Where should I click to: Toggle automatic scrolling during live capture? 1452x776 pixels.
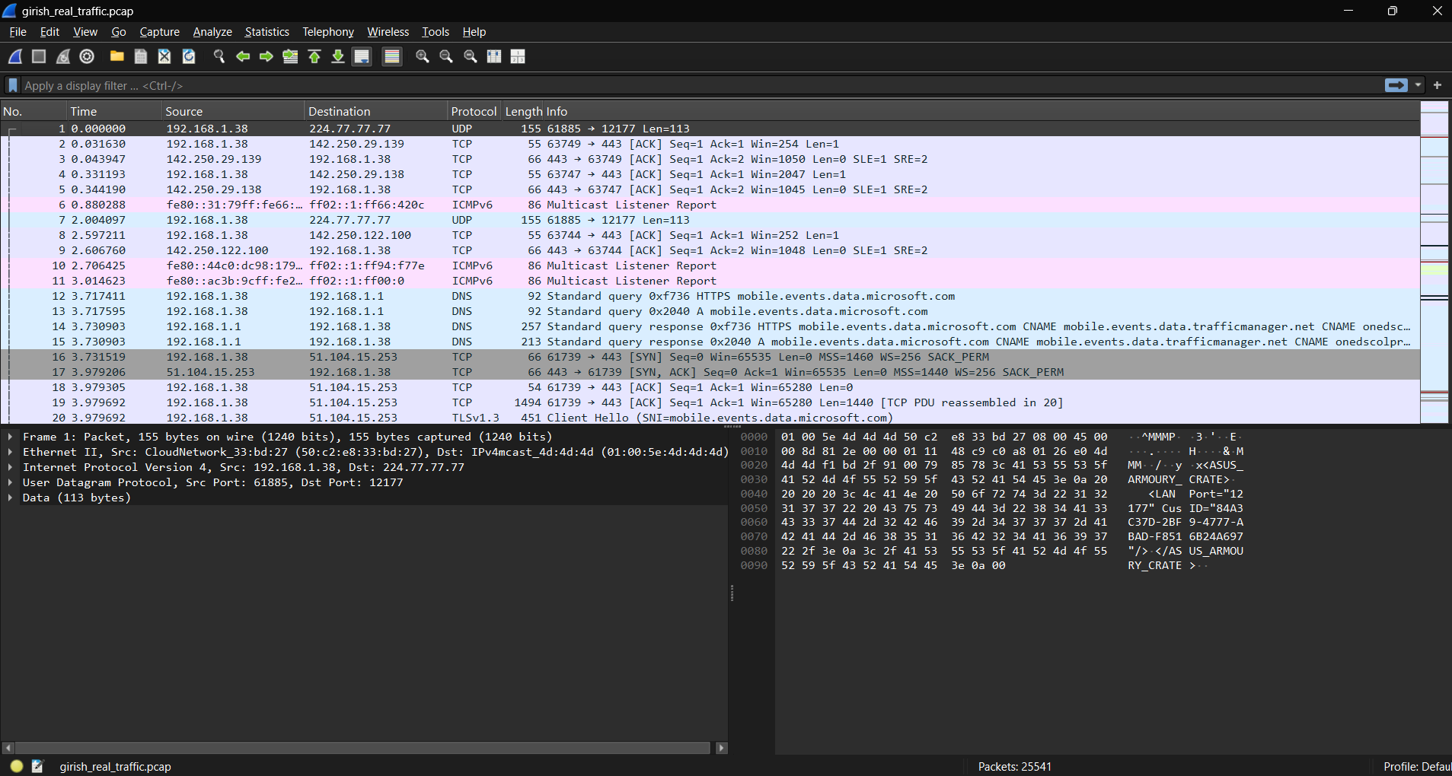coord(362,56)
